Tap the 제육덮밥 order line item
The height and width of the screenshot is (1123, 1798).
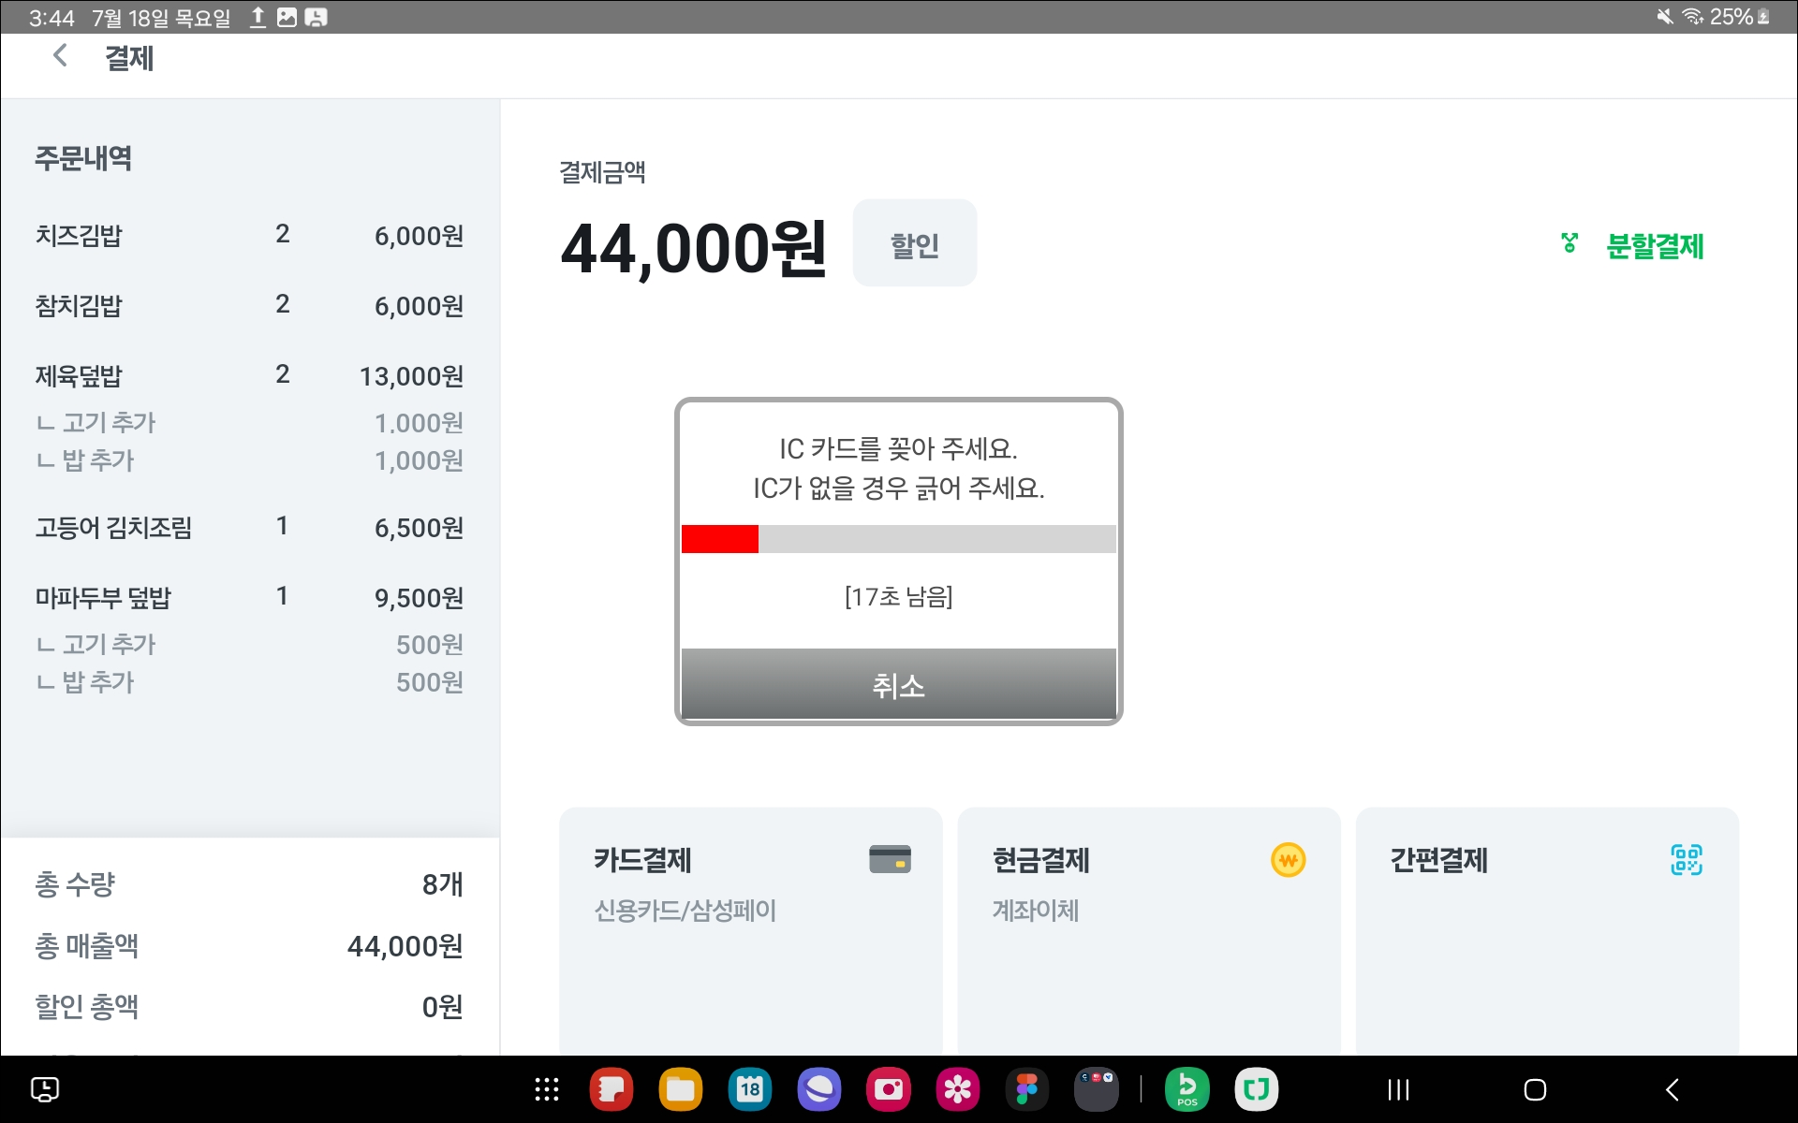[248, 376]
